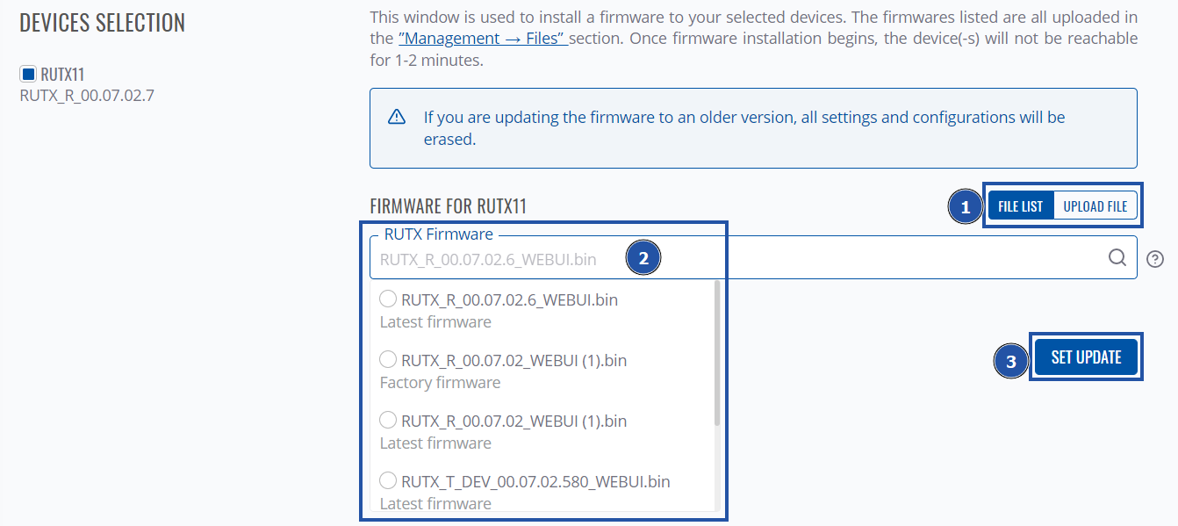Switch to the UPLOAD FILE tab

point(1095,206)
